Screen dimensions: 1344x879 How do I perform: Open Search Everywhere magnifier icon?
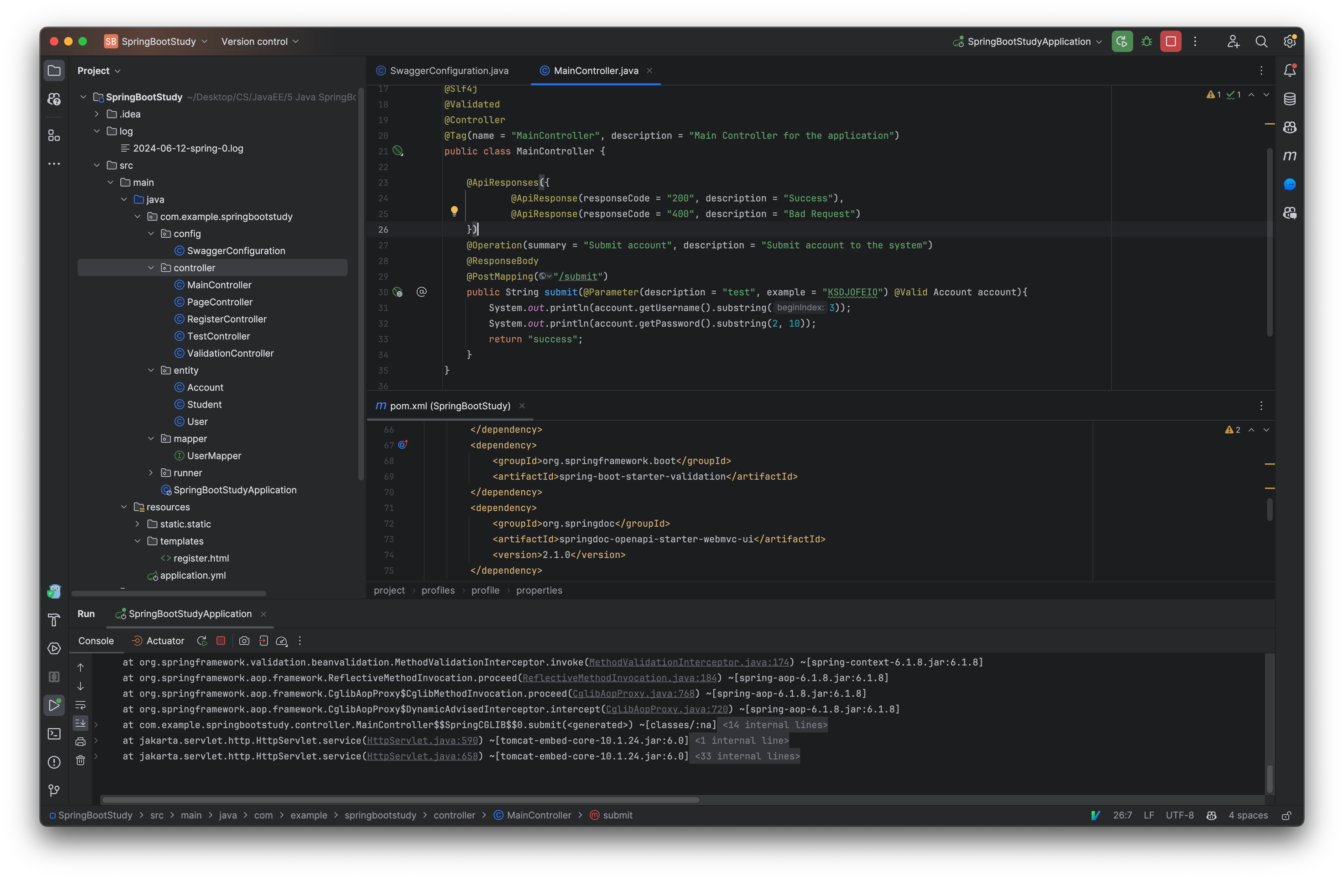click(1261, 41)
